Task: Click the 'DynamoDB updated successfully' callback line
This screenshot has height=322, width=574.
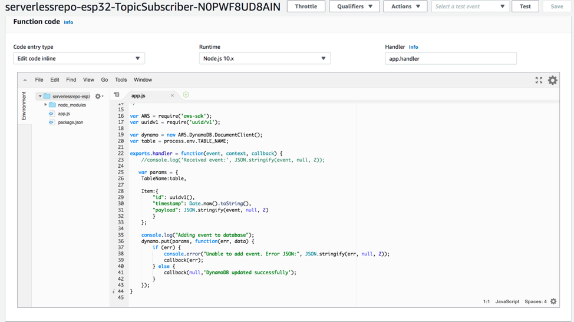Action: coord(230,273)
